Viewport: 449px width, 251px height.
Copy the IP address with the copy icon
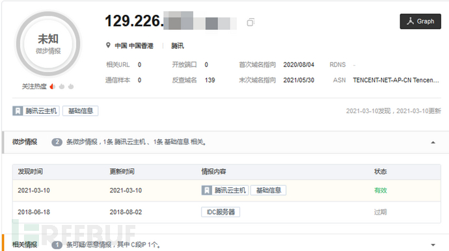(251, 22)
